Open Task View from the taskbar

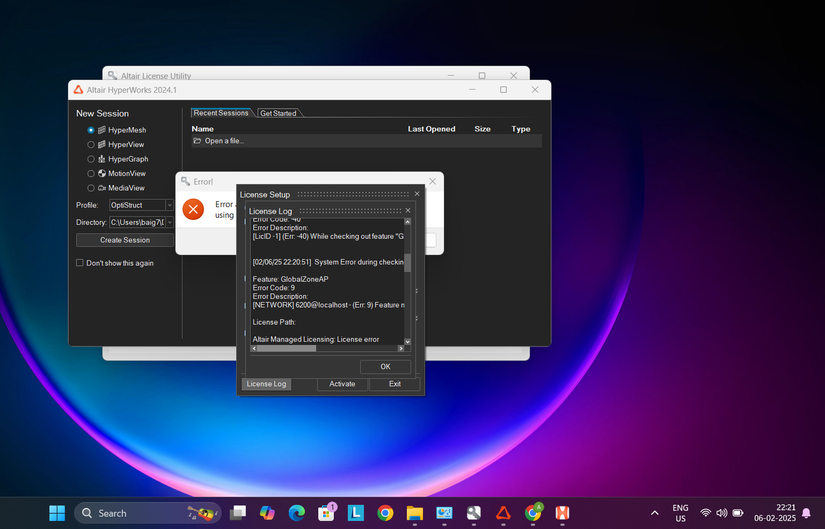point(238,513)
